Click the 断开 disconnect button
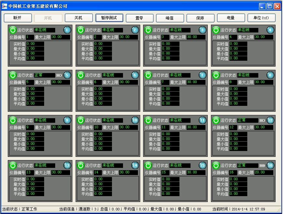This screenshot has height=214, width=283. (x=18, y=18)
